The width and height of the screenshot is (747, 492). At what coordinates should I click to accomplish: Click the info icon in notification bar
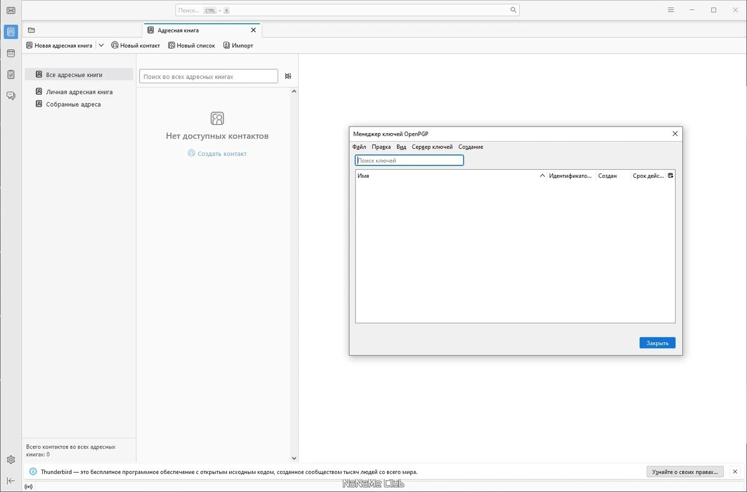point(33,471)
